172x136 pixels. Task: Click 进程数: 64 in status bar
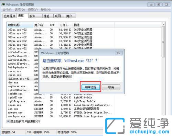(x=8, y=132)
